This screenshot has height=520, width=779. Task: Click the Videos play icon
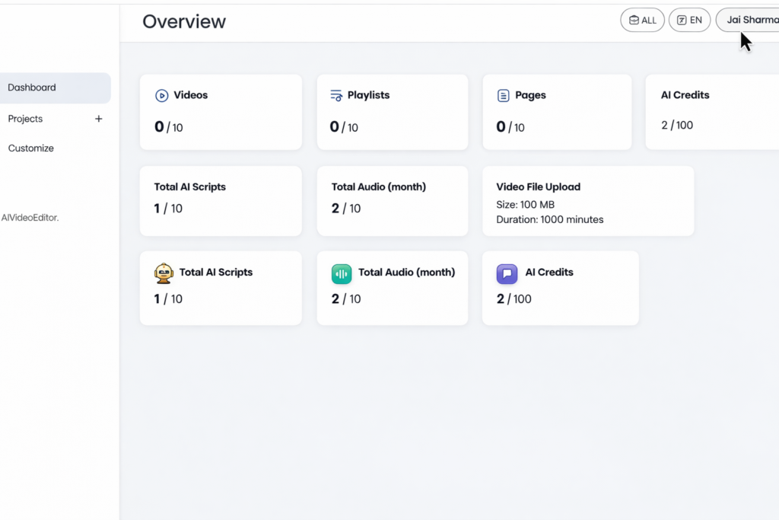coord(161,96)
